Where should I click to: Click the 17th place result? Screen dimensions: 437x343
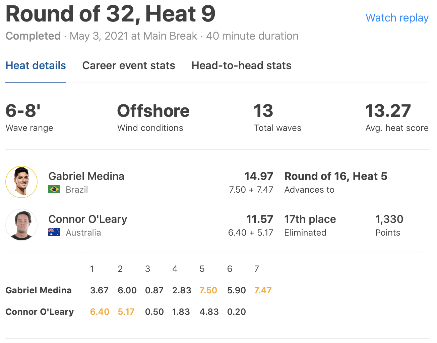(x=310, y=219)
